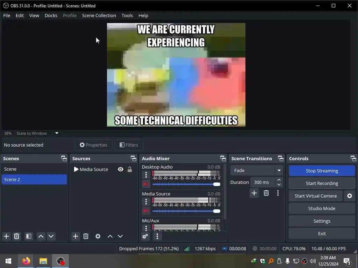Undock the Audio Mixer panel
The width and height of the screenshot is (358, 268).
223,158
